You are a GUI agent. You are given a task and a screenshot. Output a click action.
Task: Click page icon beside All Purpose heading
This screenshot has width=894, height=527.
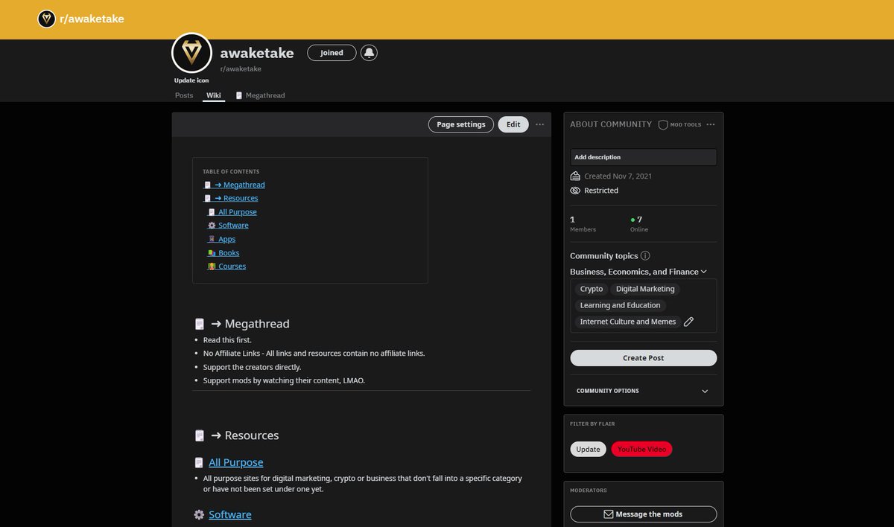pos(199,462)
